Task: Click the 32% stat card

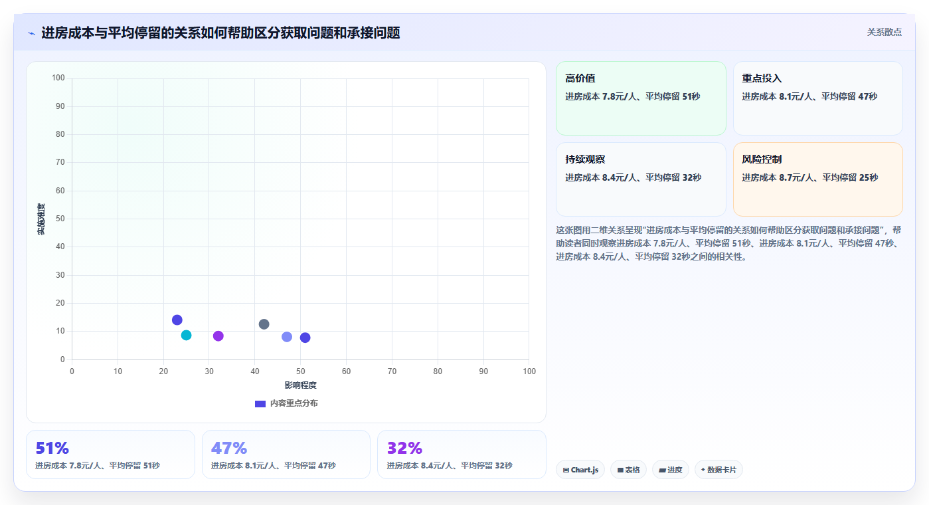Action: pyautogui.click(x=462, y=454)
